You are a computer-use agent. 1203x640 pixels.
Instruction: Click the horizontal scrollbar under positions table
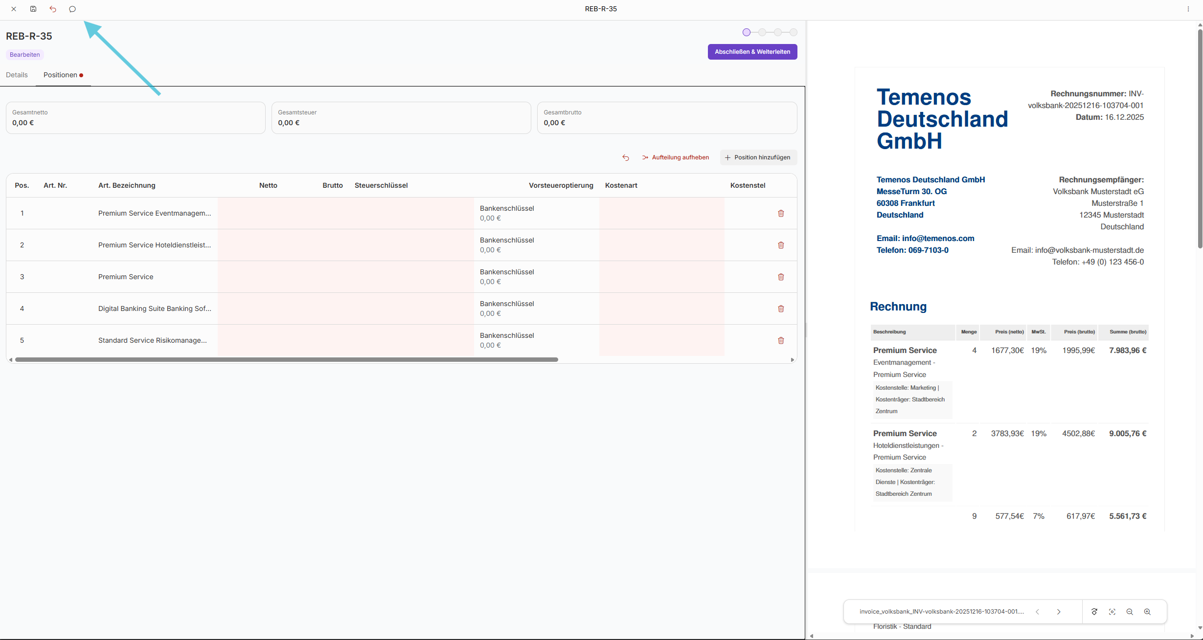[x=286, y=359]
